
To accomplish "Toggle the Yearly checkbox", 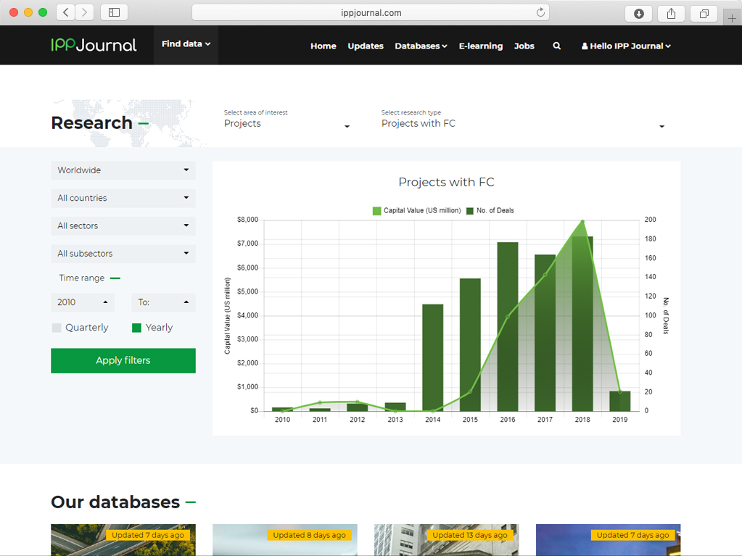I will coord(136,328).
